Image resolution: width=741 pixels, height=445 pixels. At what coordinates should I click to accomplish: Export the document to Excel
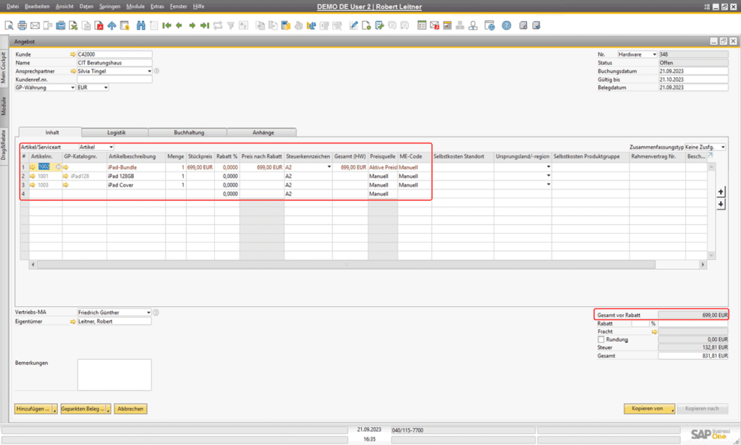[x=73, y=25]
